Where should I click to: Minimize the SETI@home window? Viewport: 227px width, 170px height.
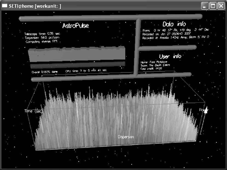(205, 6)
